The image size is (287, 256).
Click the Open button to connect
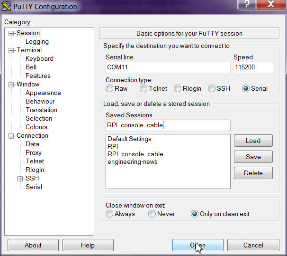[x=197, y=245]
